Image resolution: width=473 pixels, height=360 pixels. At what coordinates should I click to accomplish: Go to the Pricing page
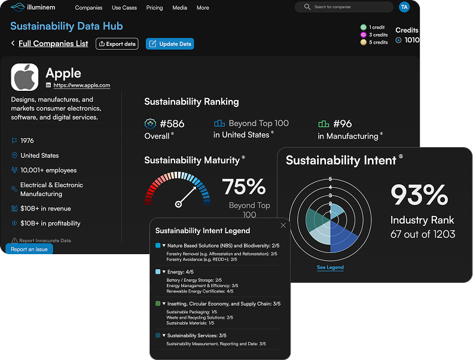(154, 8)
